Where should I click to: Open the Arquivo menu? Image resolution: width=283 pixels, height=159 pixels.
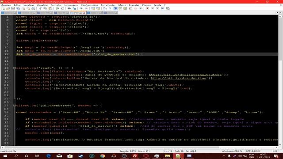(6, 5)
